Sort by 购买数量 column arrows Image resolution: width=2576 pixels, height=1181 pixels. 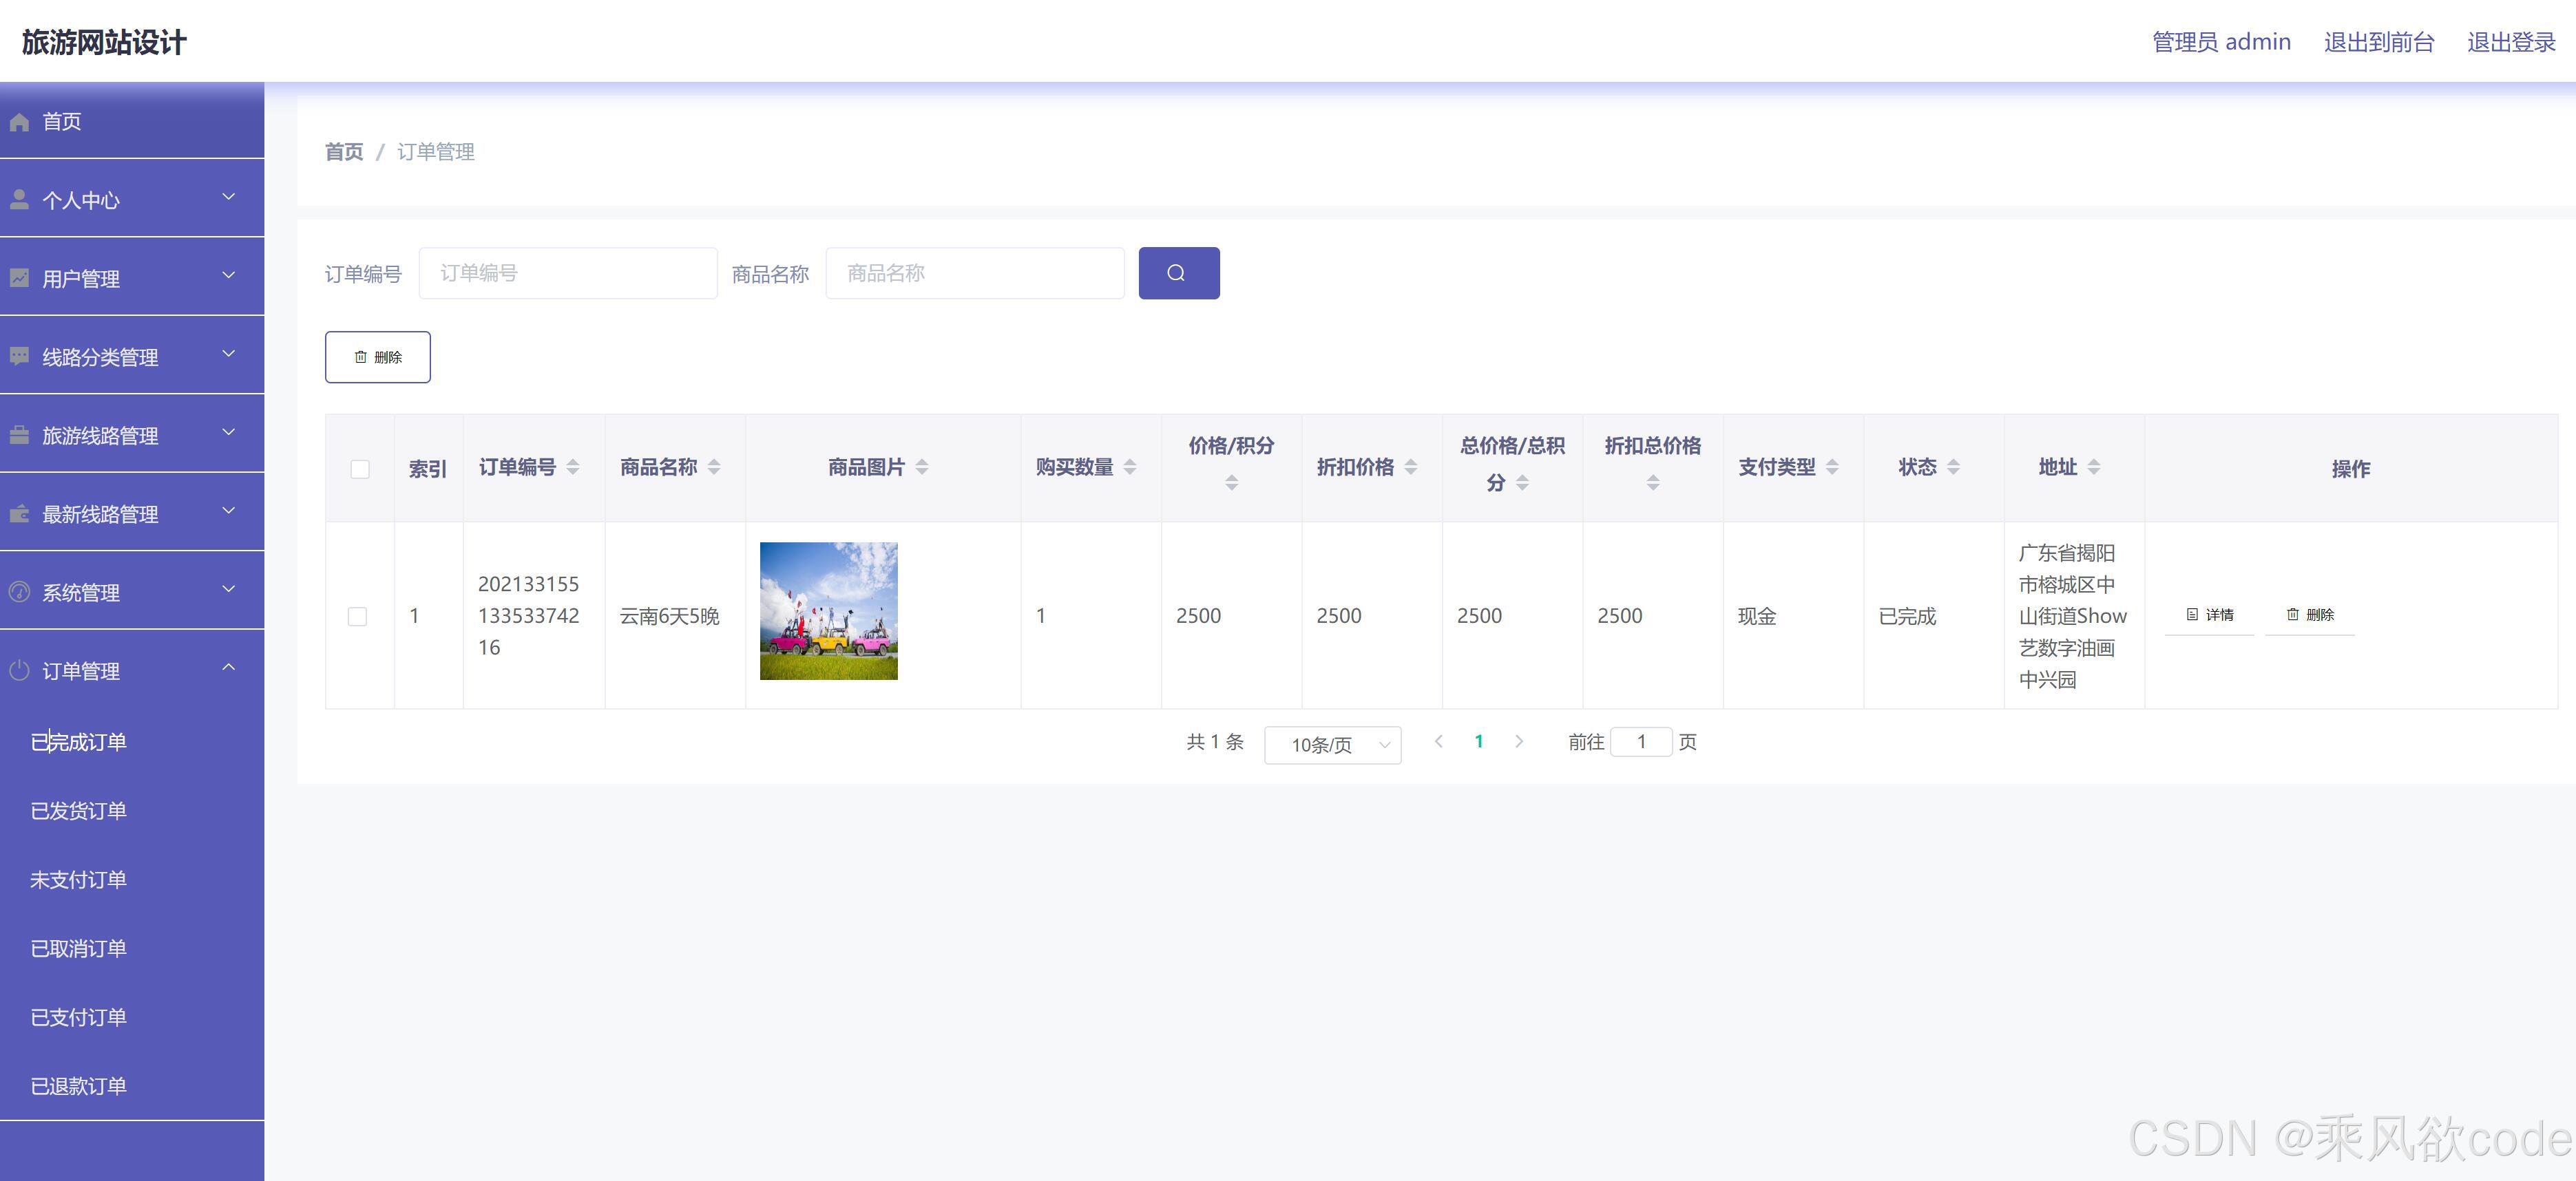tap(1130, 467)
